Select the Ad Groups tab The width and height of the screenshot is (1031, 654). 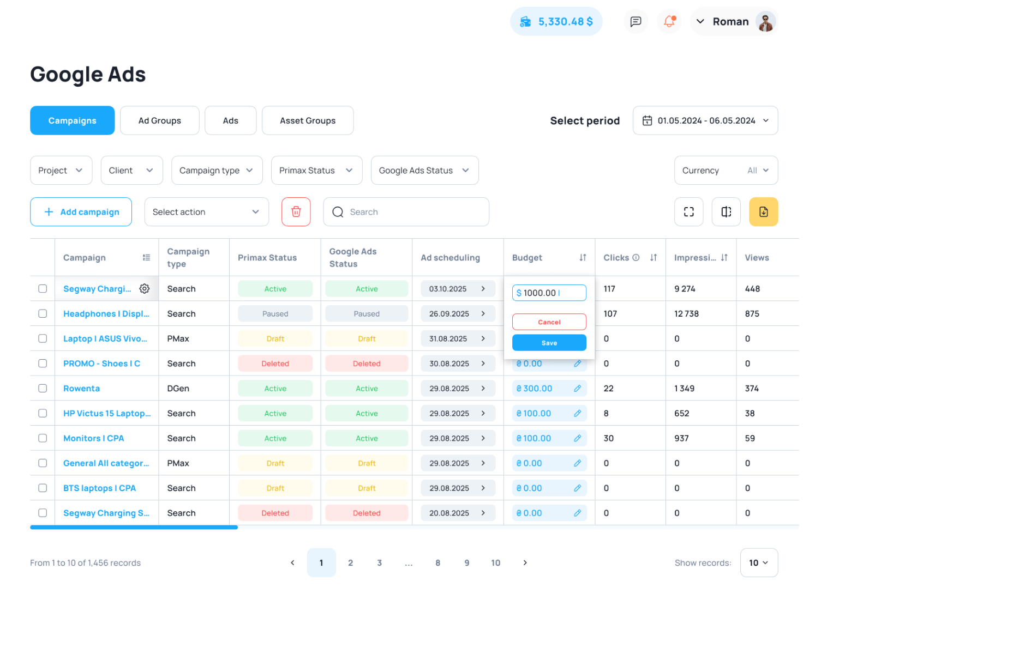(159, 120)
